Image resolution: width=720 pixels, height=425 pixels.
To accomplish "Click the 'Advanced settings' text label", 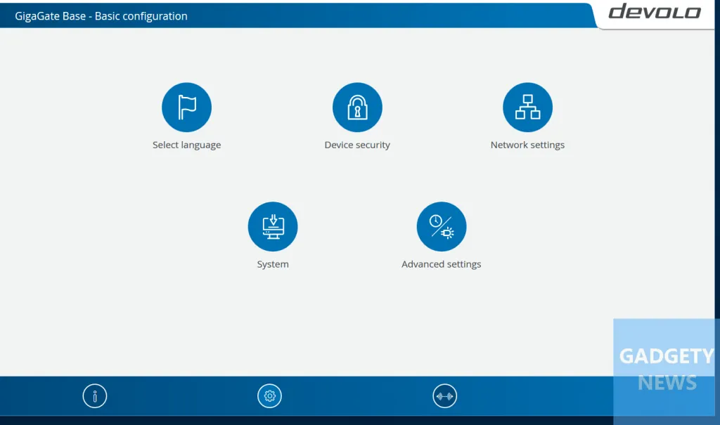I will [x=442, y=264].
